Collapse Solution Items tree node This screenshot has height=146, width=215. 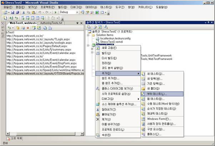(x=88, y=35)
